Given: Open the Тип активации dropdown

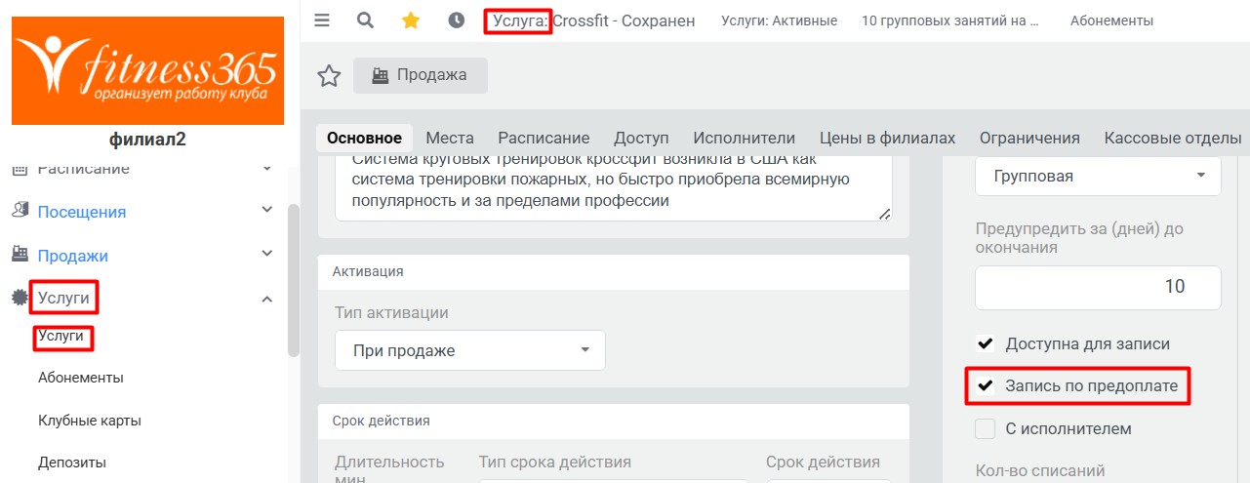Looking at the screenshot, I should coord(469,350).
